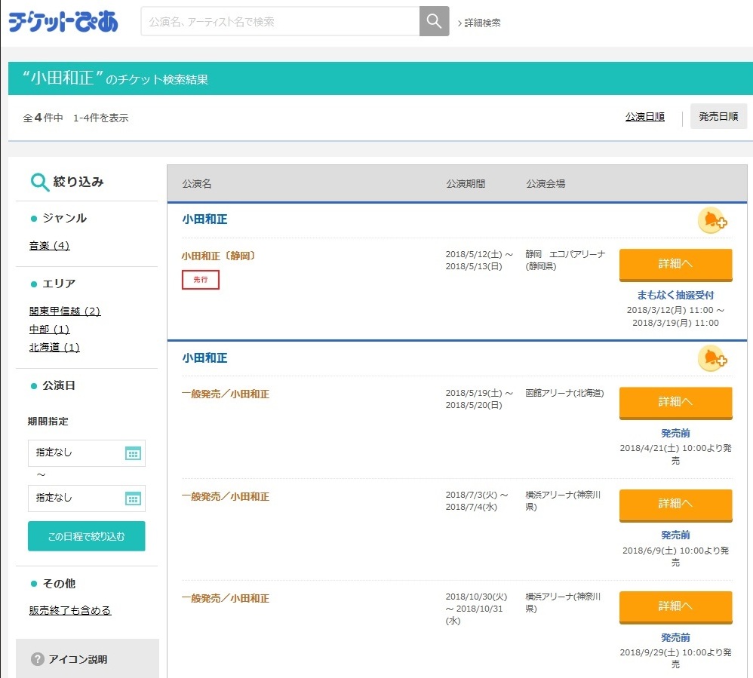The height and width of the screenshot is (678, 753).
Task: Click 2018/5/19(土) ～ 2018/5/20(日) date text
Action: coord(479,398)
